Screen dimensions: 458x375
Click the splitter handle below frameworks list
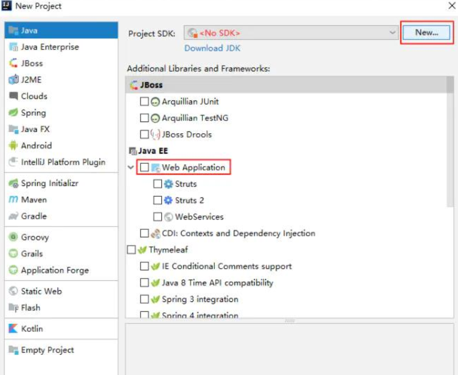tap(289, 320)
